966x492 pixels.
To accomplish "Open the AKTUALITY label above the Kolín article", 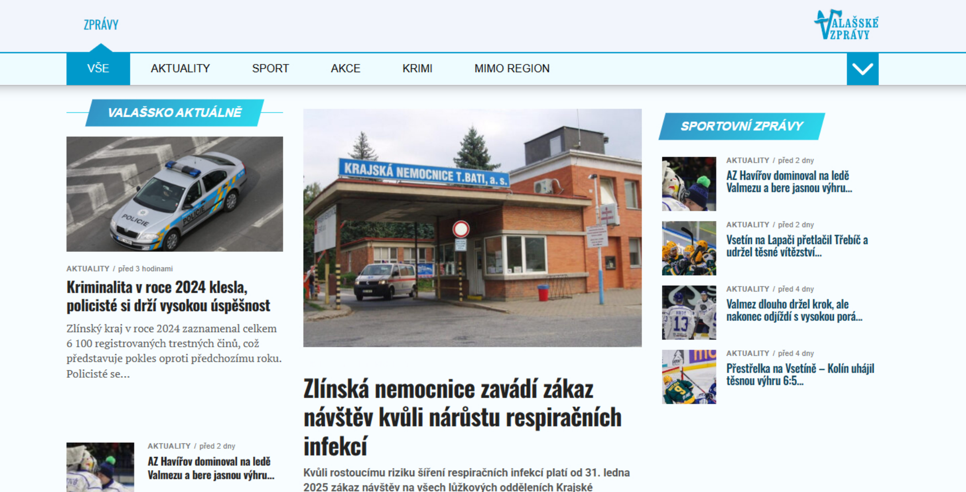I will pyautogui.click(x=747, y=352).
